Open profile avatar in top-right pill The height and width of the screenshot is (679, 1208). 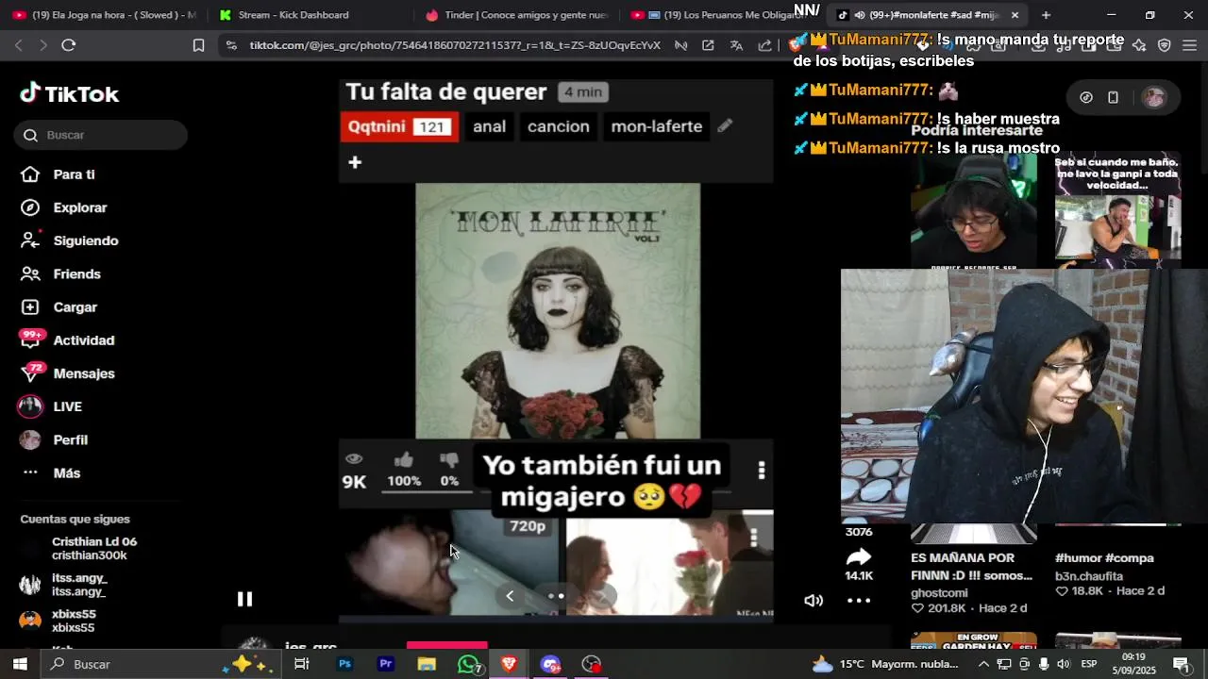coord(1153,97)
